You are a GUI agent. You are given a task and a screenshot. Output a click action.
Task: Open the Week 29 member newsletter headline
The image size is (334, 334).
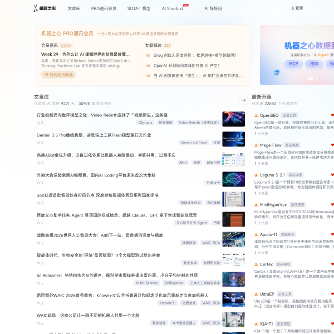pos(85,55)
